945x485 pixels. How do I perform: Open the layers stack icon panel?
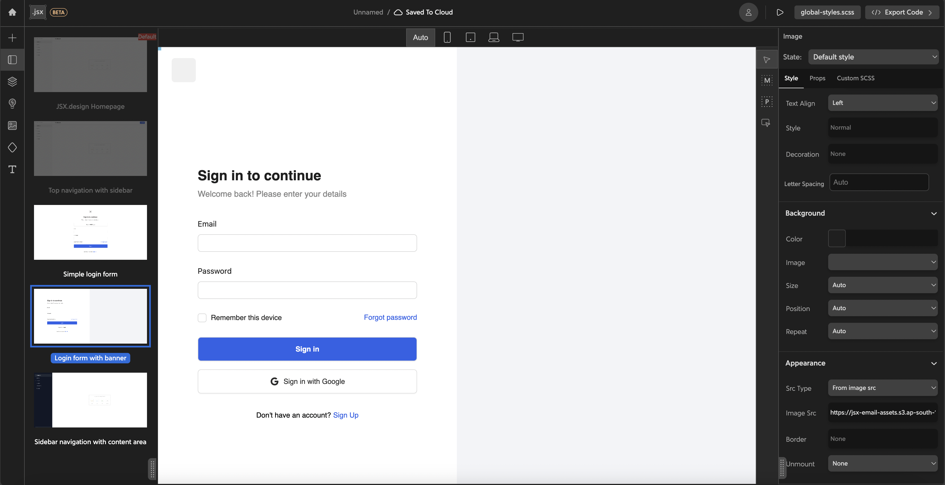[12, 81]
